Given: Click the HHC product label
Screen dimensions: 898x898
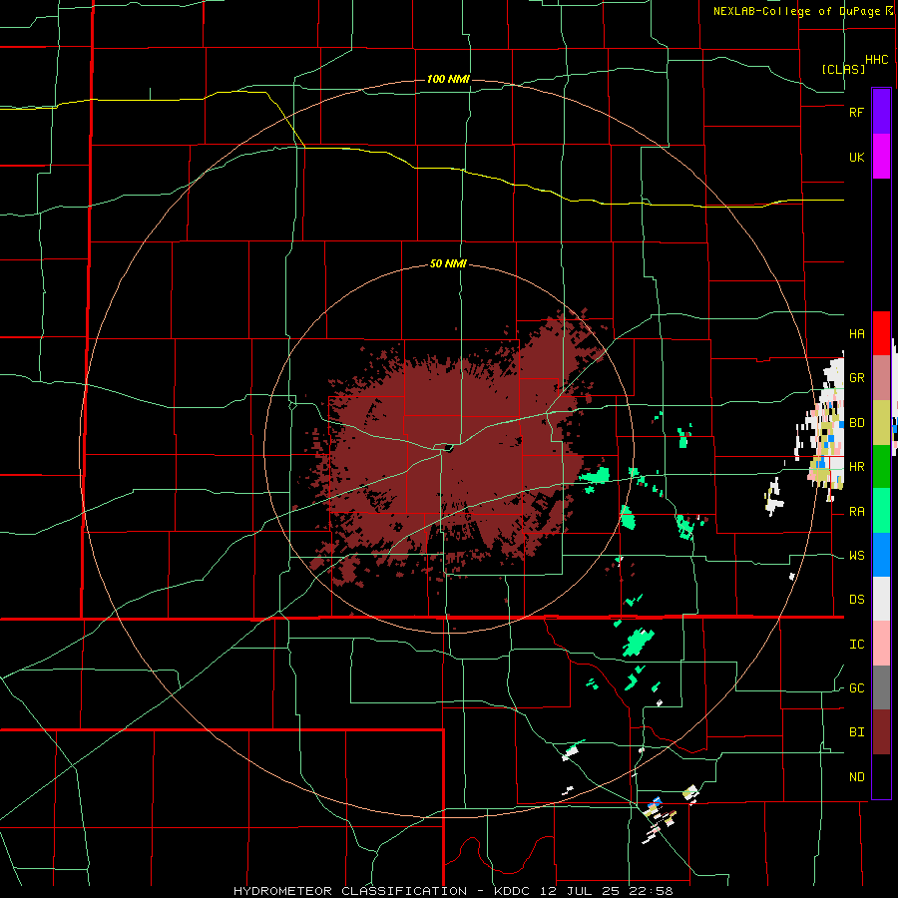Looking at the screenshot, I should (877, 60).
